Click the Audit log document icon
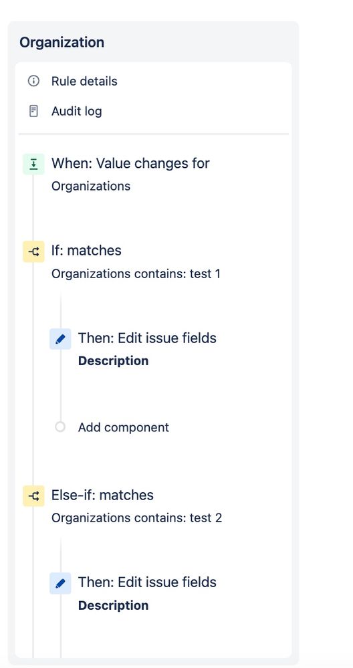This screenshot has width=353, height=668. [x=33, y=111]
